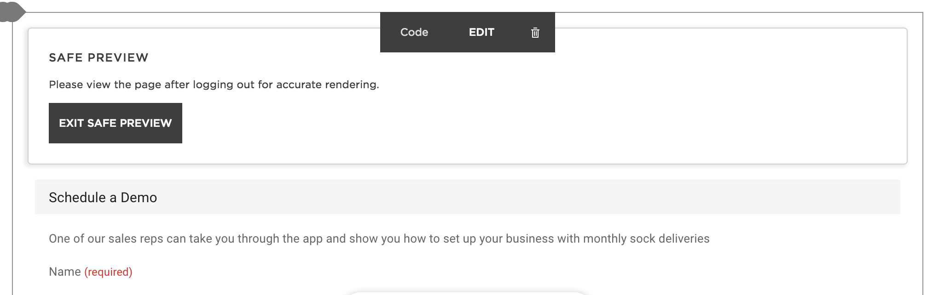Viewport: 927px width, 295px height.
Task: Click the gray Schedule a Demo header bar
Action: point(506,198)
